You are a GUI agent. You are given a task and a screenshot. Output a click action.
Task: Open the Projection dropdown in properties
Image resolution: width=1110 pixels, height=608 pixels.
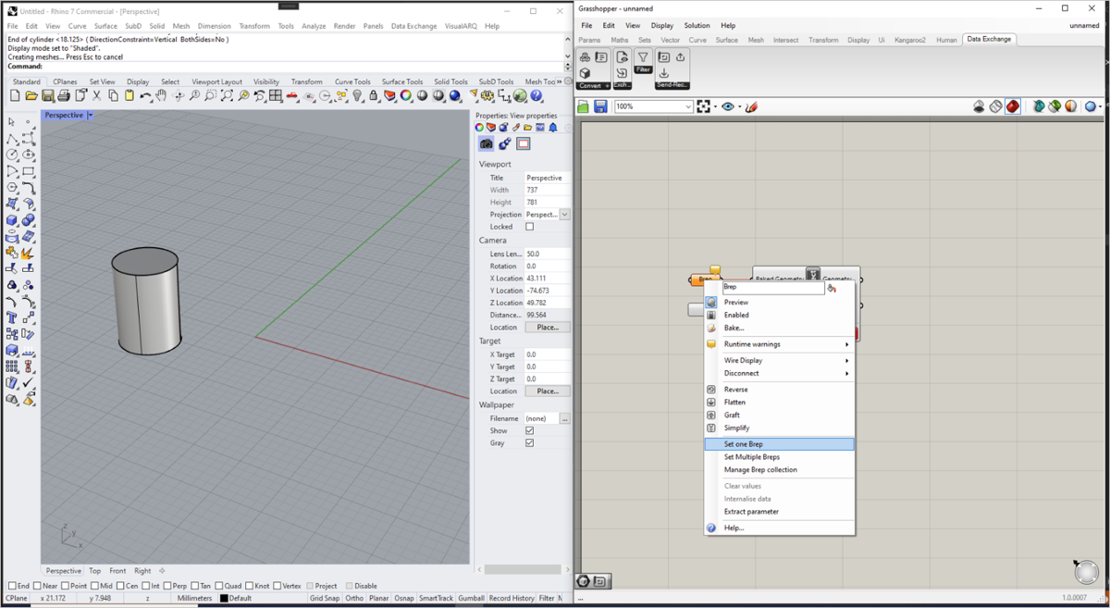[564, 215]
